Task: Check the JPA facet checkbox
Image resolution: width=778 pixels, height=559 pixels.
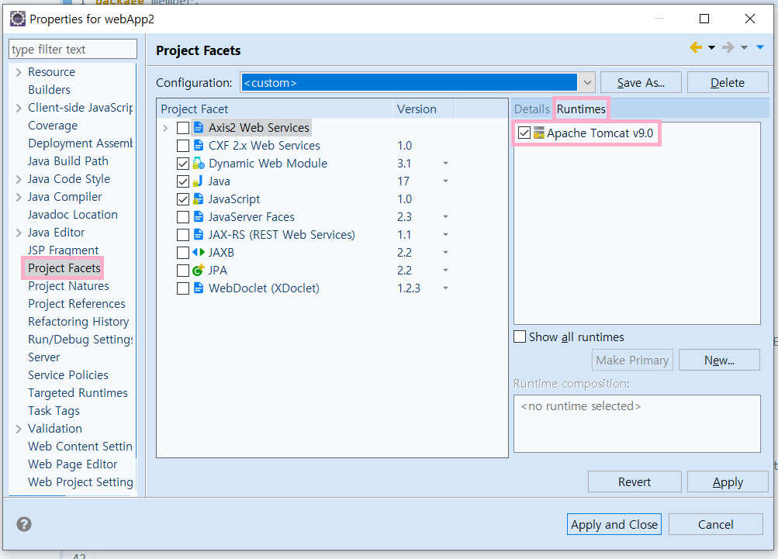Action: pyautogui.click(x=183, y=271)
